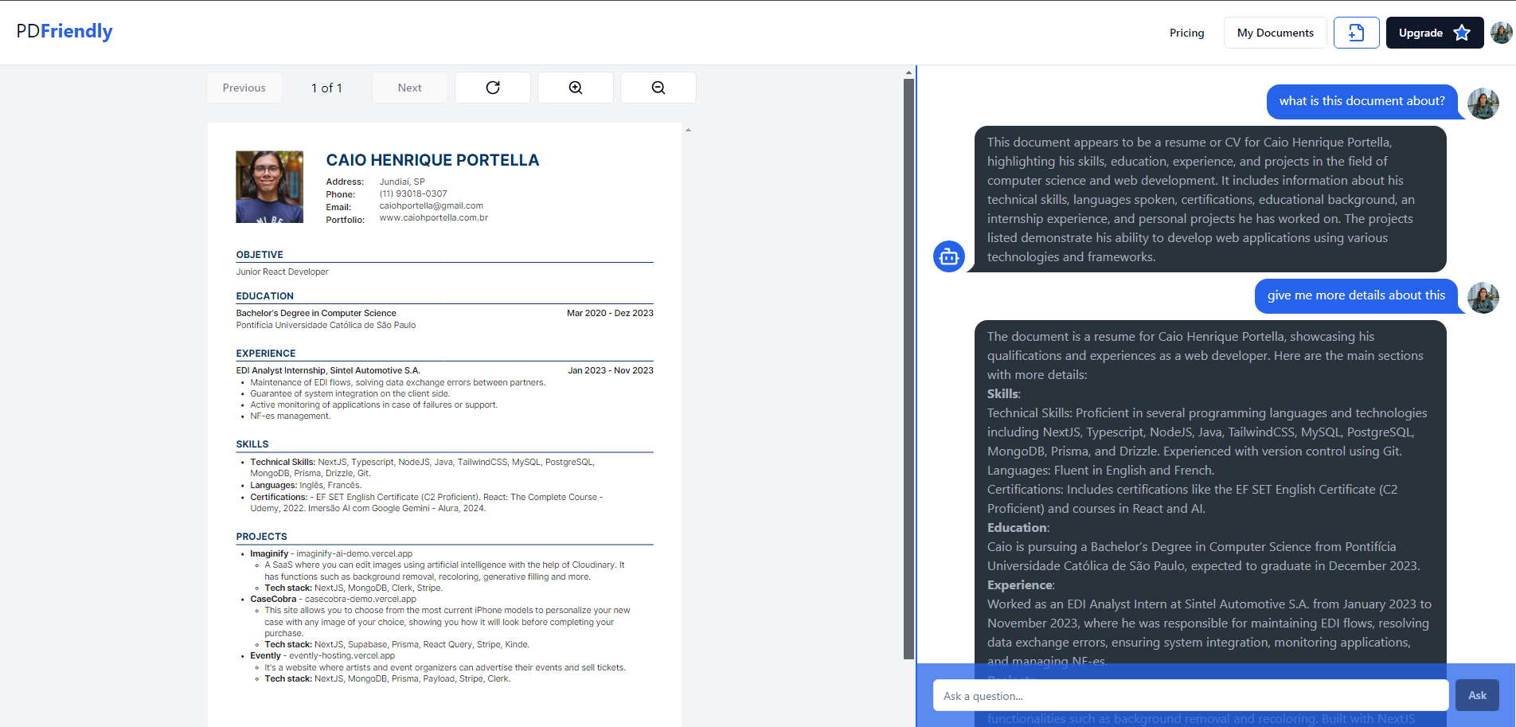The width and height of the screenshot is (1516, 727).
Task: Click the name CAIO HENRIQUE PORTELLA heading
Action: (432, 160)
